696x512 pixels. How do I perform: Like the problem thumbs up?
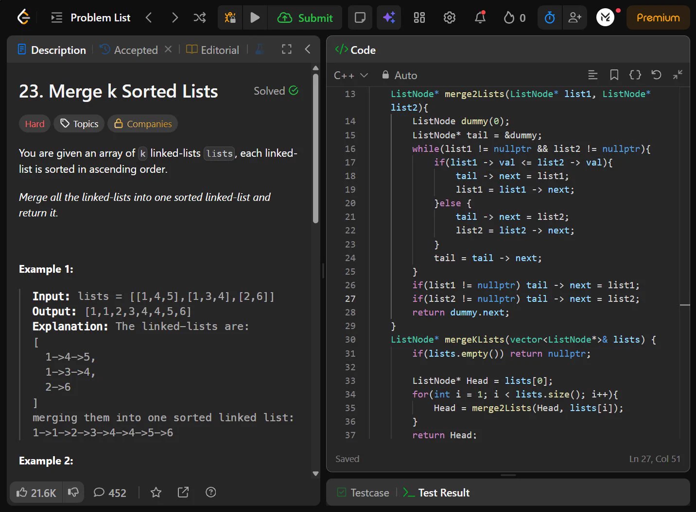tap(36, 493)
